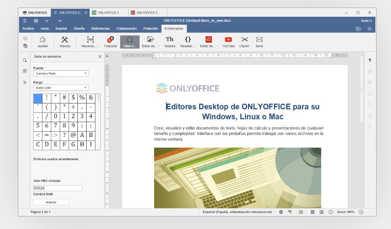
Task: Open Ajustes plugin settings
Action: (43, 41)
